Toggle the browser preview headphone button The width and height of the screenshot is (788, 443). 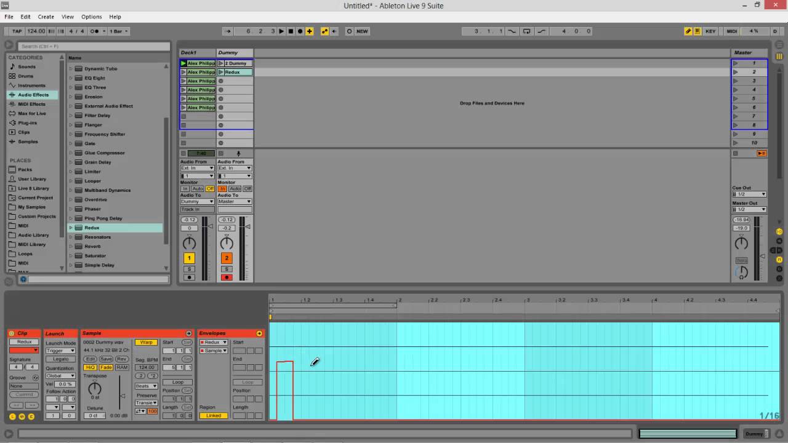(x=23, y=279)
